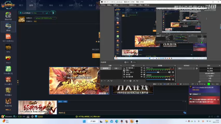
Task: Open the RPG section in the sidebar
Action: 8,48
